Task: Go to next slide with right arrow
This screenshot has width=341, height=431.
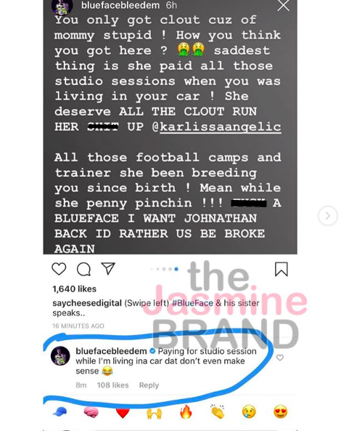Action: coord(328,216)
